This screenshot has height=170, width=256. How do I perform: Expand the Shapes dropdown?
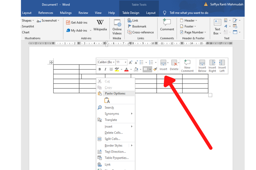pos(33,20)
